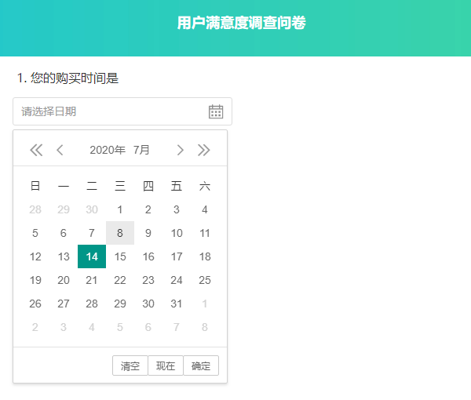Click the 用户满意度调查问卷 title
The height and width of the screenshot is (400, 471).
(241, 23)
